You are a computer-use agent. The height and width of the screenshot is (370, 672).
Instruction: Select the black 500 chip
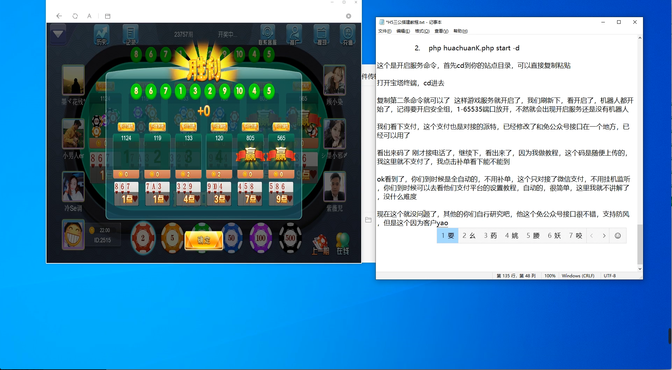tap(290, 238)
